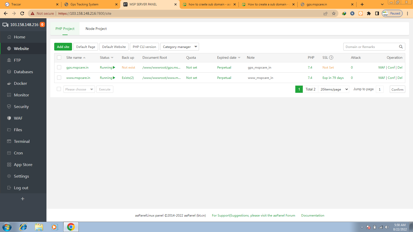Toggle Running status for gps.mspcare.in
The image size is (413, 232).
pyautogui.click(x=108, y=67)
